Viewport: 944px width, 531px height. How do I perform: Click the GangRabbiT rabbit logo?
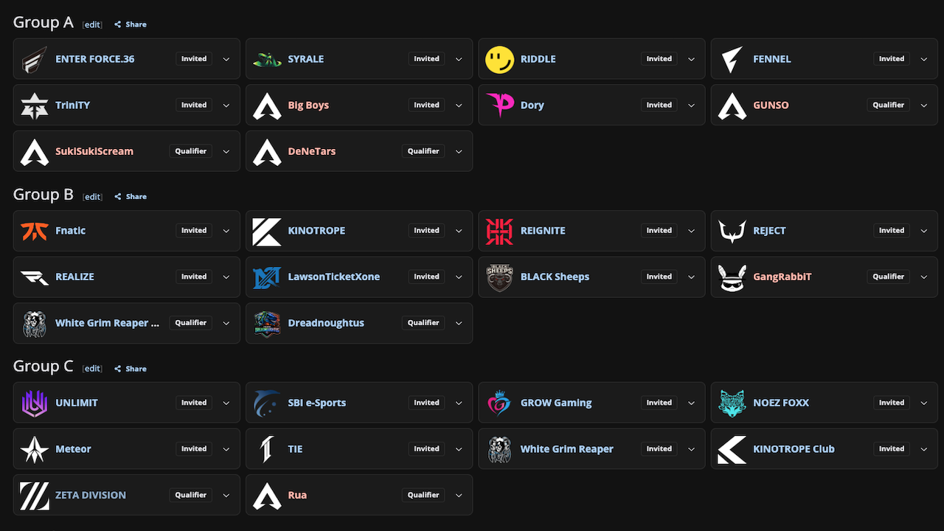pyautogui.click(x=732, y=277)
